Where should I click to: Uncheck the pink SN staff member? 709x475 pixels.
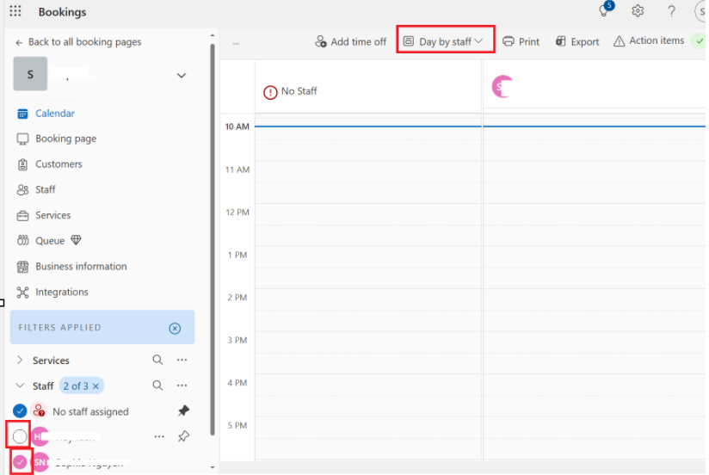tap(20, 462)
